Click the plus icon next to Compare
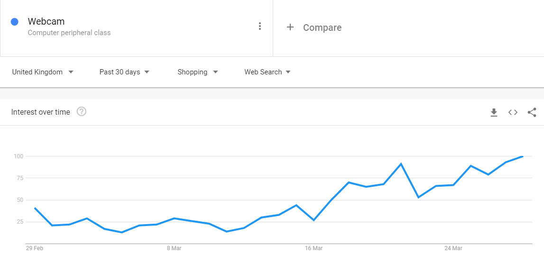The width and height of the screenshot is (544, 272). (x=290, y=27)
